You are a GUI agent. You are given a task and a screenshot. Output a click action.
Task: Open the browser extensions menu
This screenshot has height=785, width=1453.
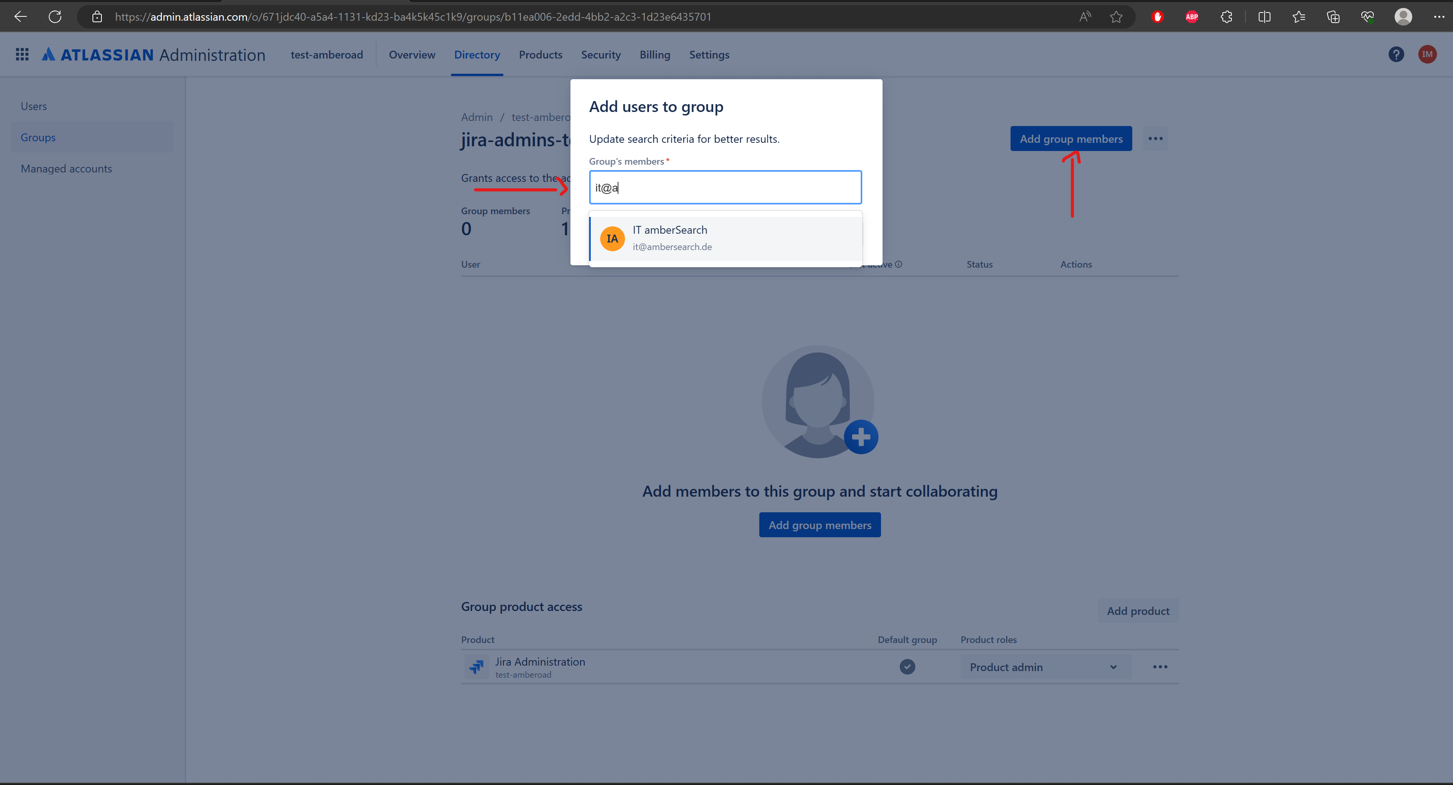(x=1226, y=17)
